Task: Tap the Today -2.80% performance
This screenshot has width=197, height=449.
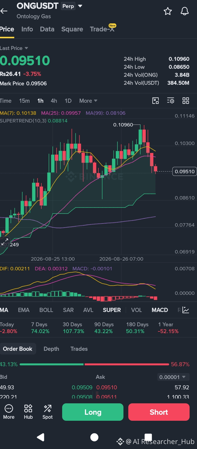Action: [9, 328]
